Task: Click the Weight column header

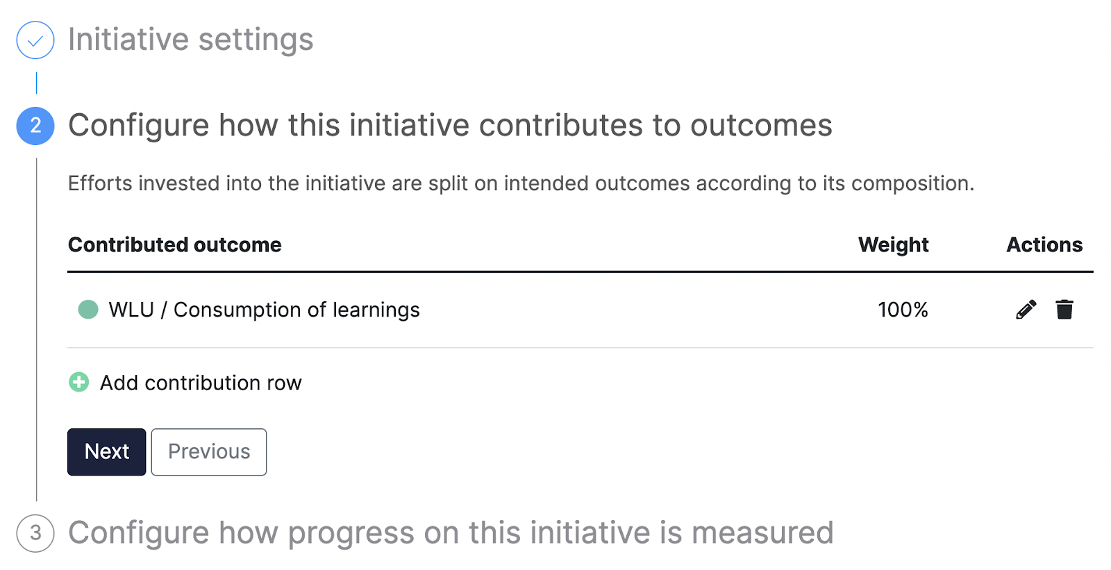Action: 894,244
